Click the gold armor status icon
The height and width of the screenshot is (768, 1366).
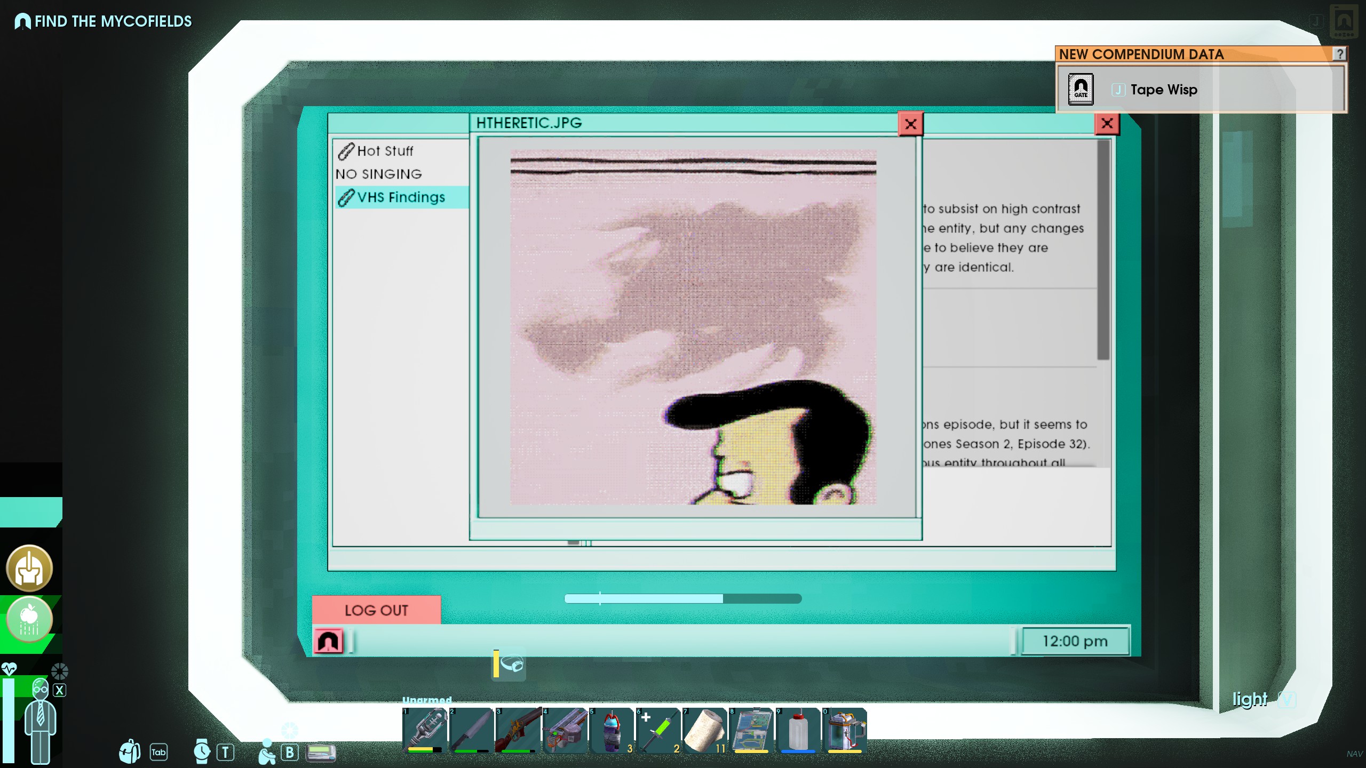pos(29,569)
